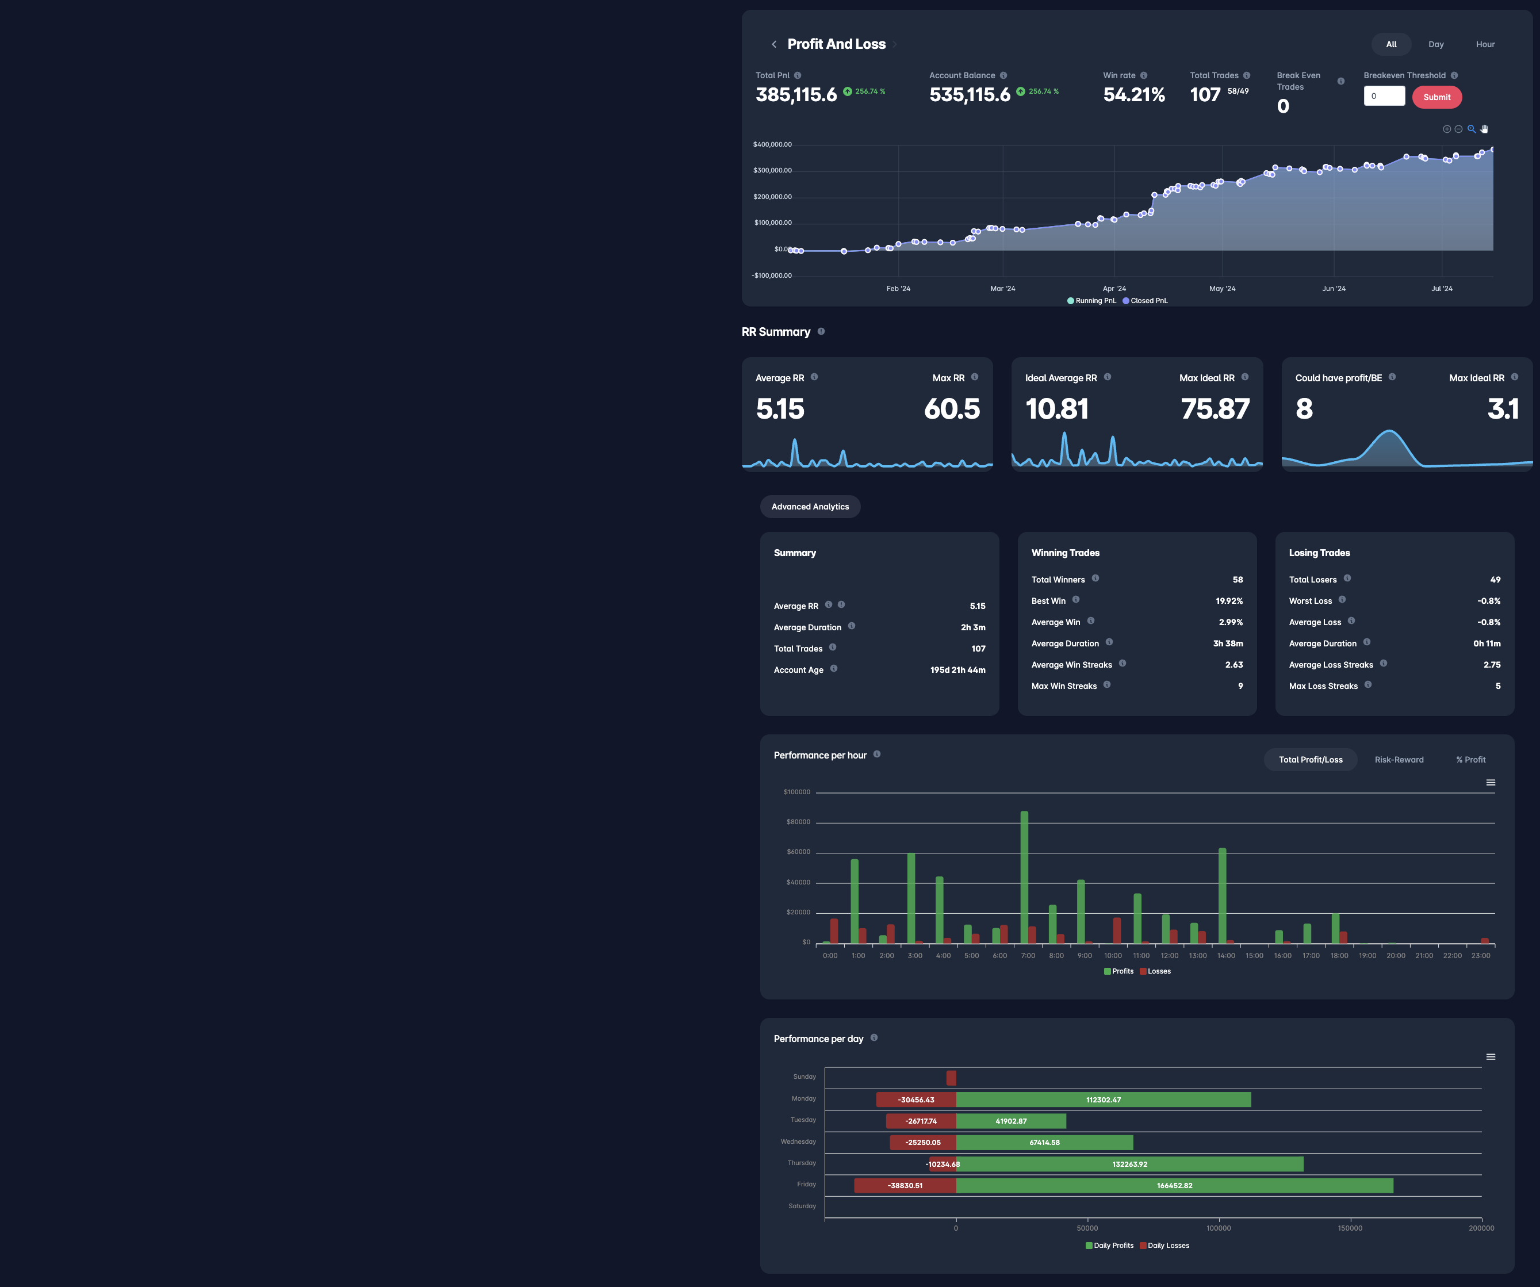Click the info icon beside Break Even Trades

pos(1340,82)
